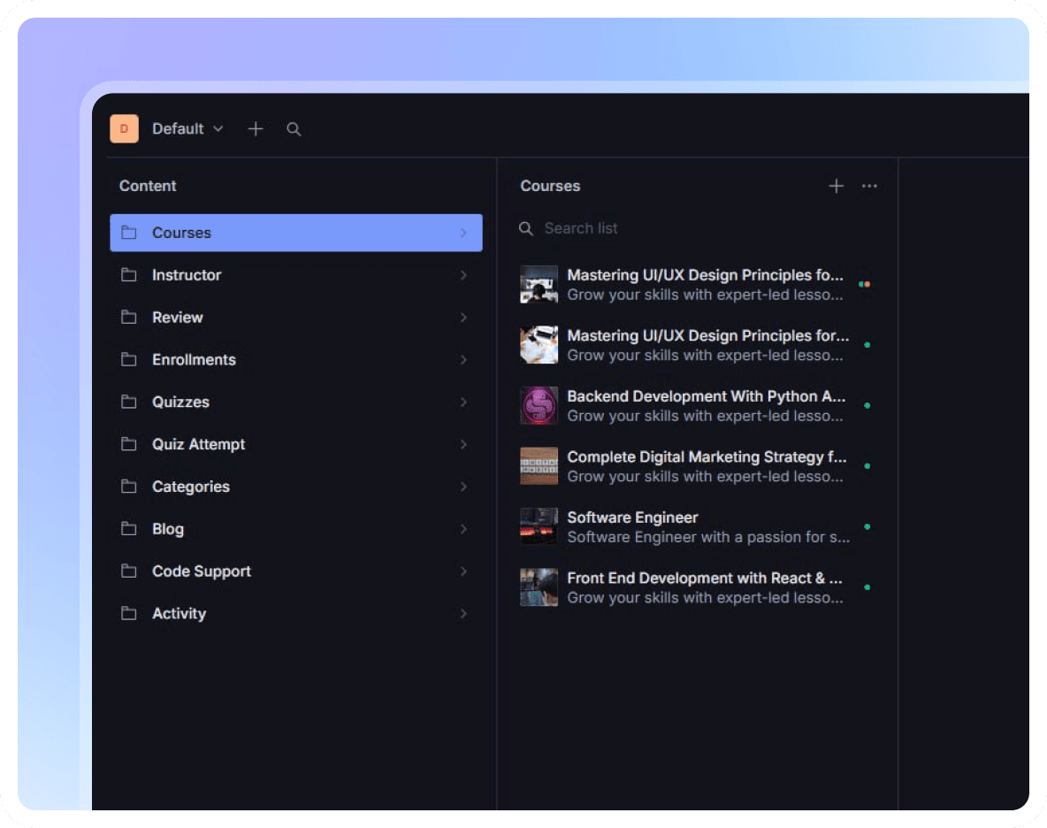Click the search icon inside the Search list field
This screenshot has width=1047, height=828.
coord(525,228)
